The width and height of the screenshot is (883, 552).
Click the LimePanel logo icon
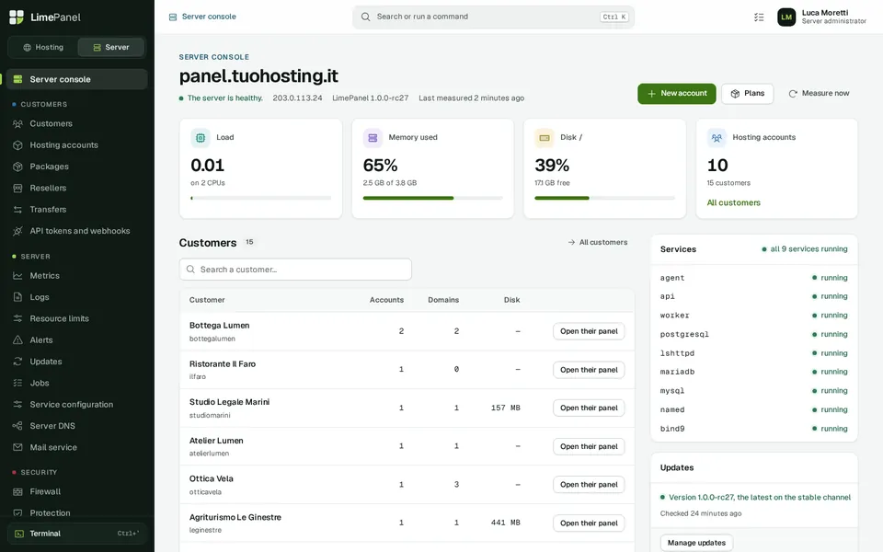[x=17, y=17]
